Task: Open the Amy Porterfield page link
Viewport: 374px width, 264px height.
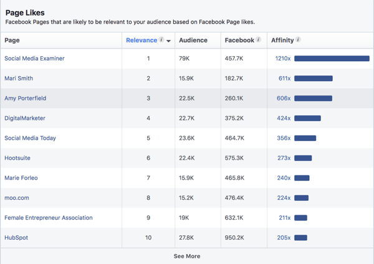Action: click(x=26, y=98)
